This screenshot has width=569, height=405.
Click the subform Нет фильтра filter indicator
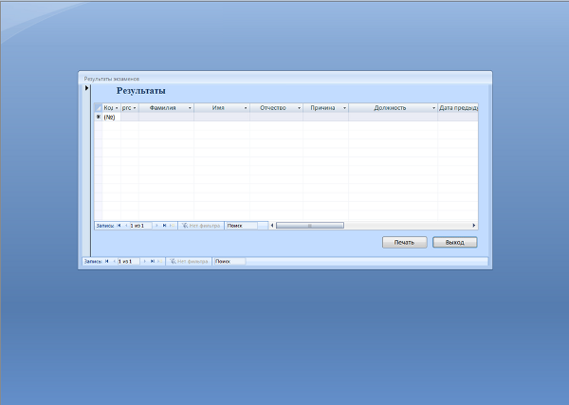coord(201,226)
